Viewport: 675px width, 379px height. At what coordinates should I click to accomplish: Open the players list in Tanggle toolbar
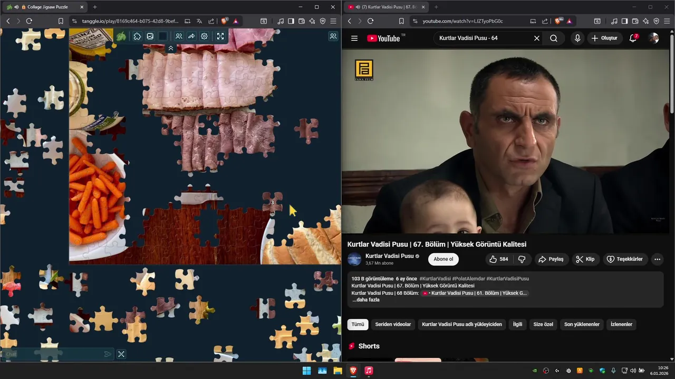click(x=179, y=36)
